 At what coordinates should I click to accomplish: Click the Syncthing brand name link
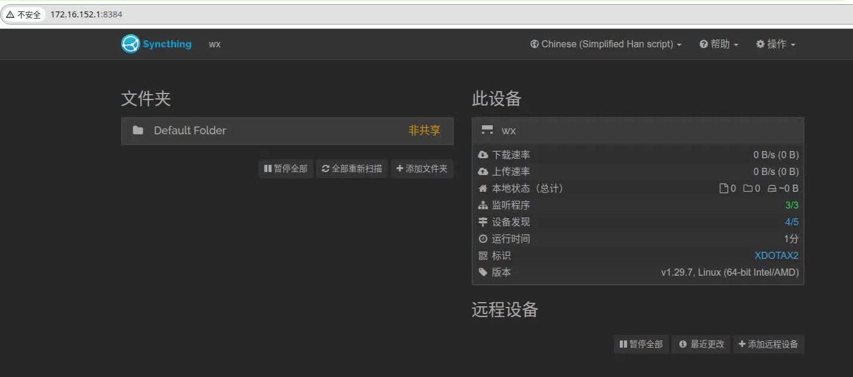167,44
